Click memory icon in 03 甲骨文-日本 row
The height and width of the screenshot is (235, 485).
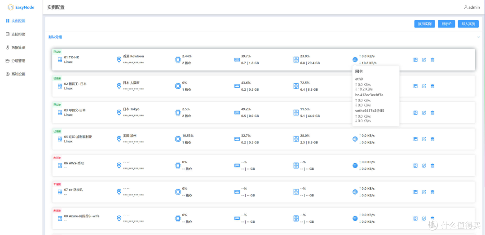pos(237,113)
